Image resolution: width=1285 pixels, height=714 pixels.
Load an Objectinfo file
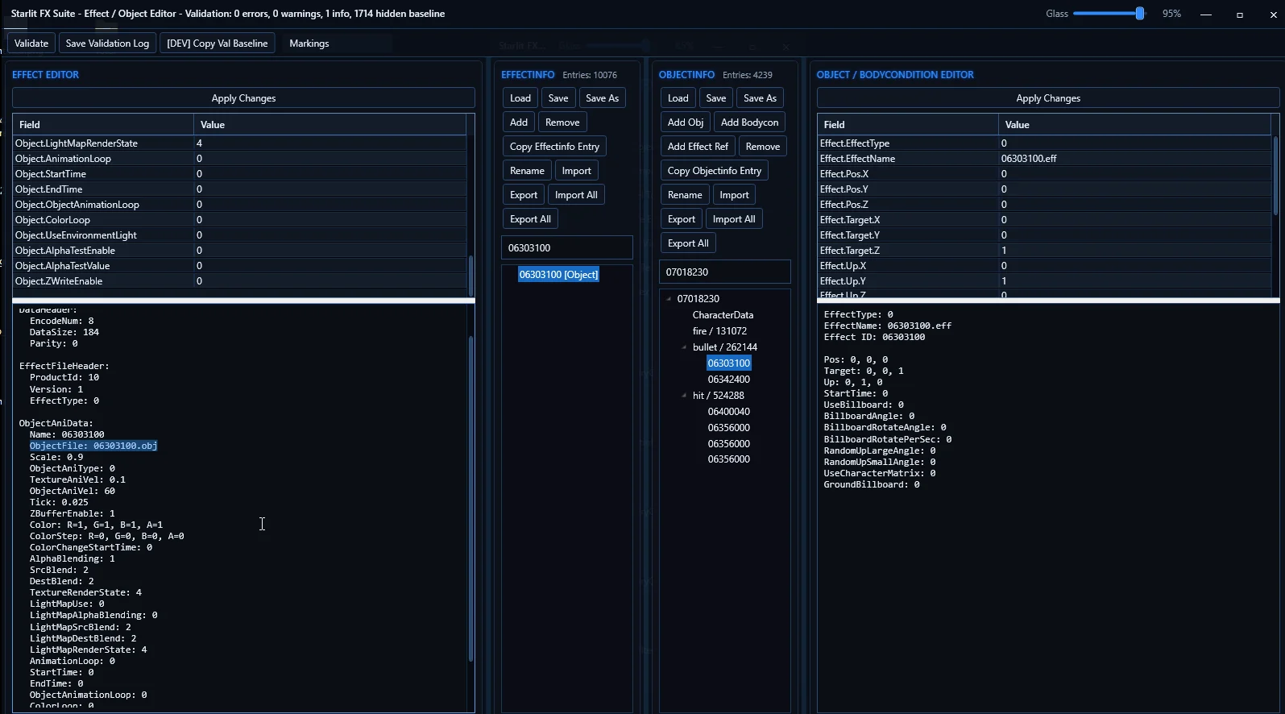(x=678, y=98)
